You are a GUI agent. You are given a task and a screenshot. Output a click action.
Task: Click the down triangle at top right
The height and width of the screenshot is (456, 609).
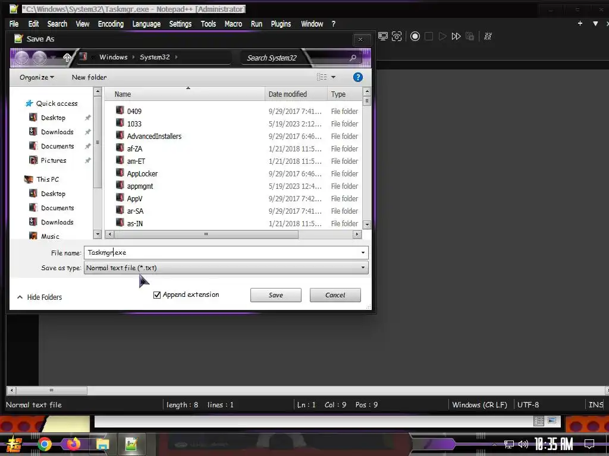pyautogui.click(x=595, y=24)
